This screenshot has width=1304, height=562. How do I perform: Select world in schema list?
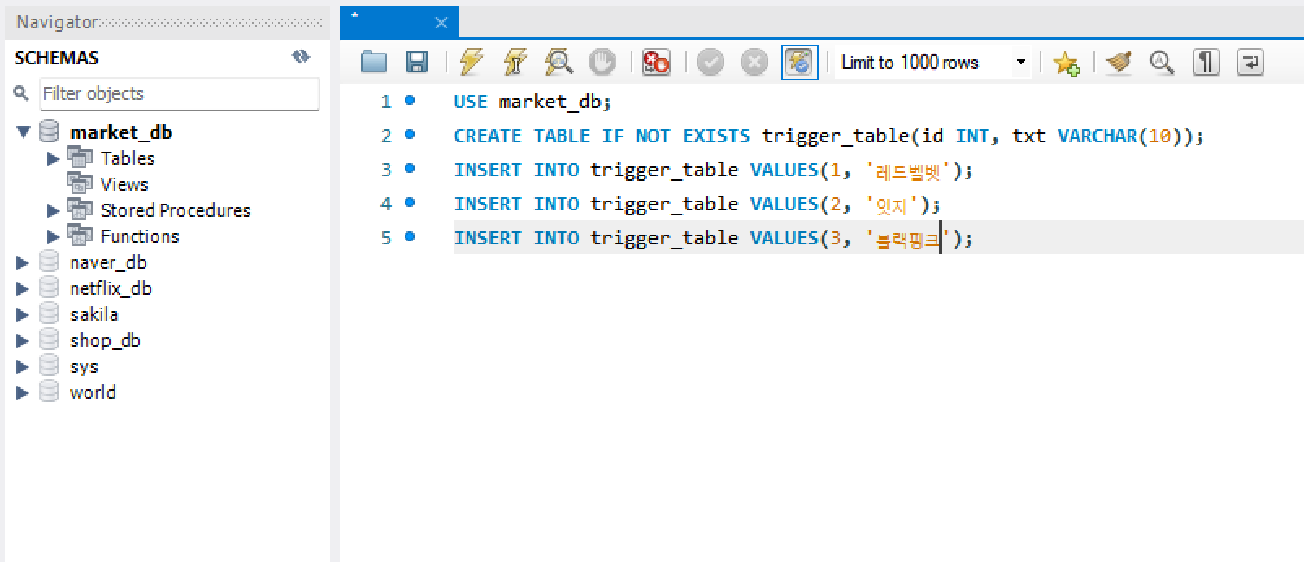click(x=93, y=392)
